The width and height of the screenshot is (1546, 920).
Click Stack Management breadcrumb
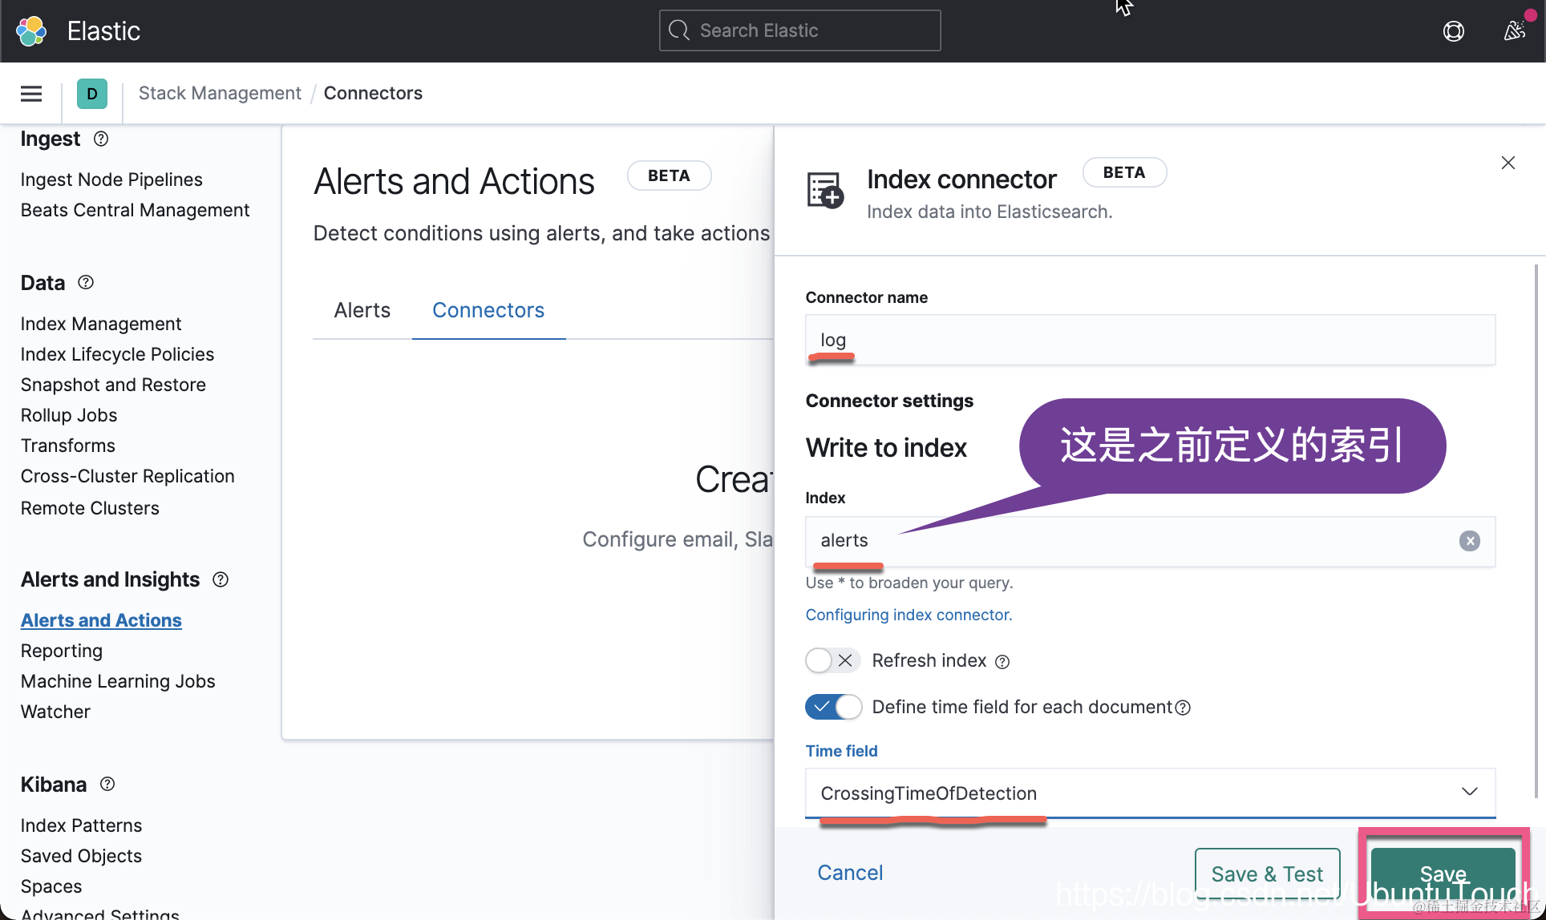[220, 93]
